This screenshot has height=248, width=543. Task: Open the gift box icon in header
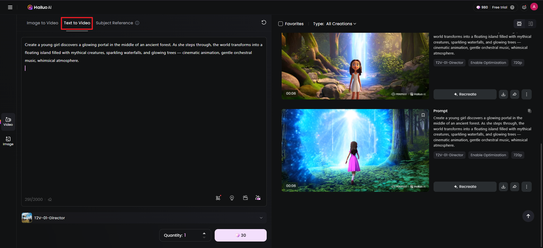(524, 7)
